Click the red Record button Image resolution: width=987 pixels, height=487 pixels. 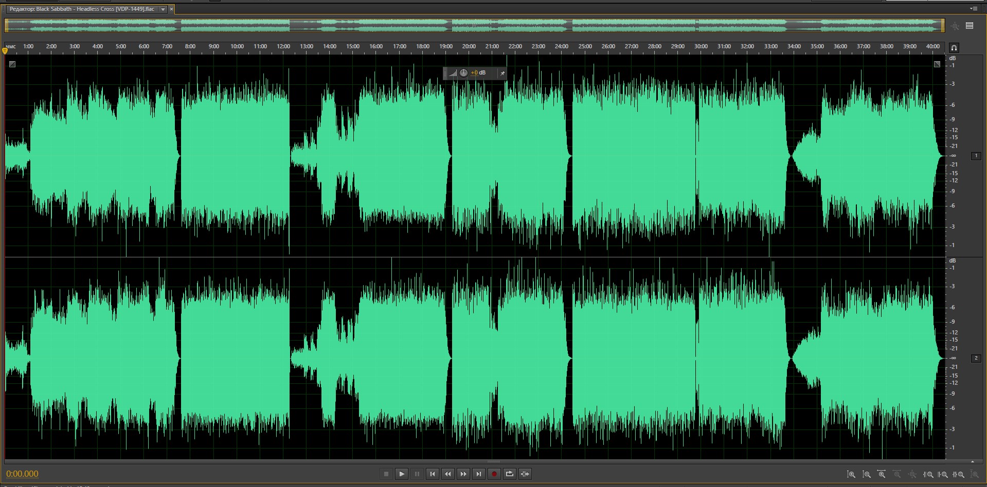[494, 474]
